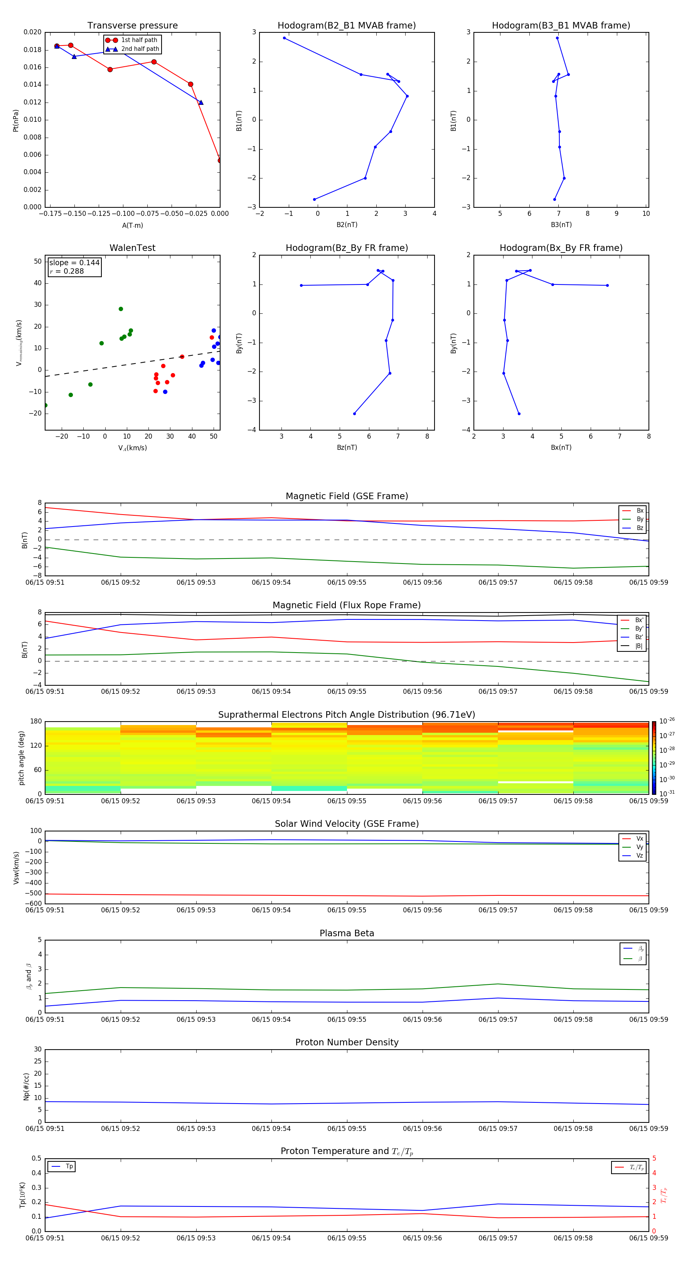Click the "r = 0.288" annotation
The image size is (694, 1272).
(67, 271)
